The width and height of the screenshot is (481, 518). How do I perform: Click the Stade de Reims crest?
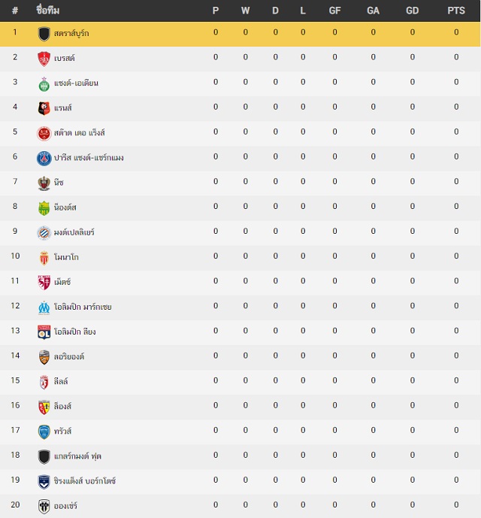coord(44,134)
